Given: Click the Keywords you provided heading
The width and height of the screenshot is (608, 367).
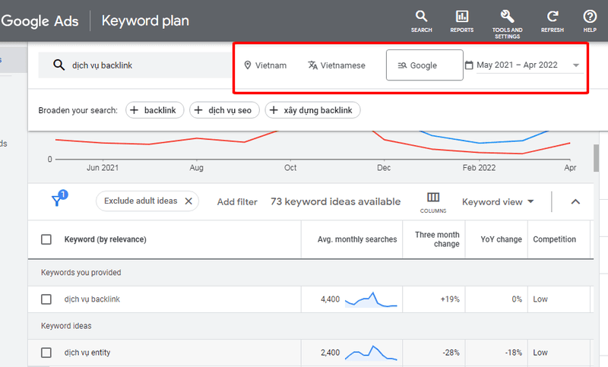Looking at the screenshot, I should [81, 273].
